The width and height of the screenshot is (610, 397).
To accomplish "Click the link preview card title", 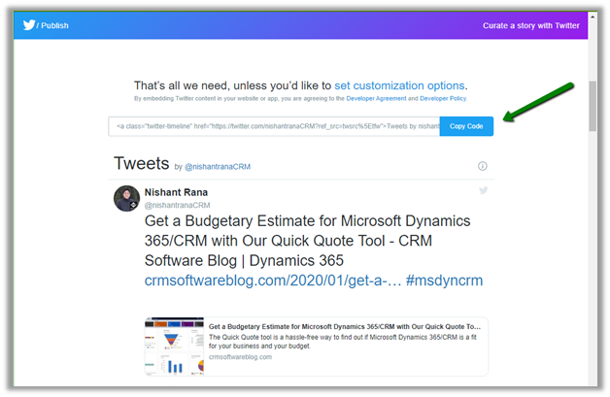I will [345, 327].
